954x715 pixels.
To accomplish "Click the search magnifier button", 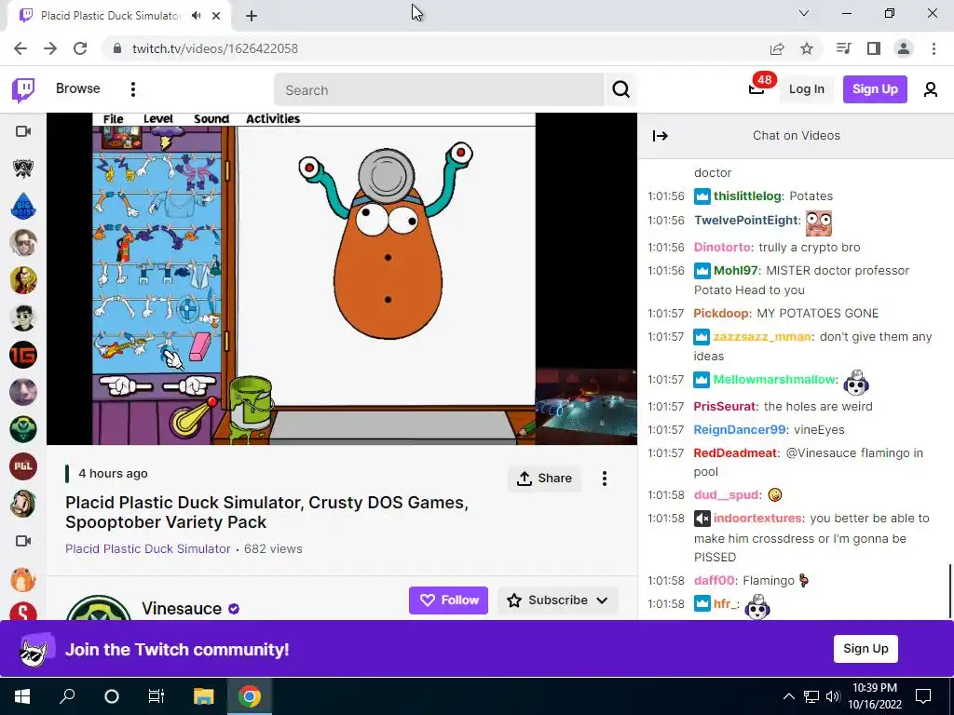I will click(x=620, y=90).
